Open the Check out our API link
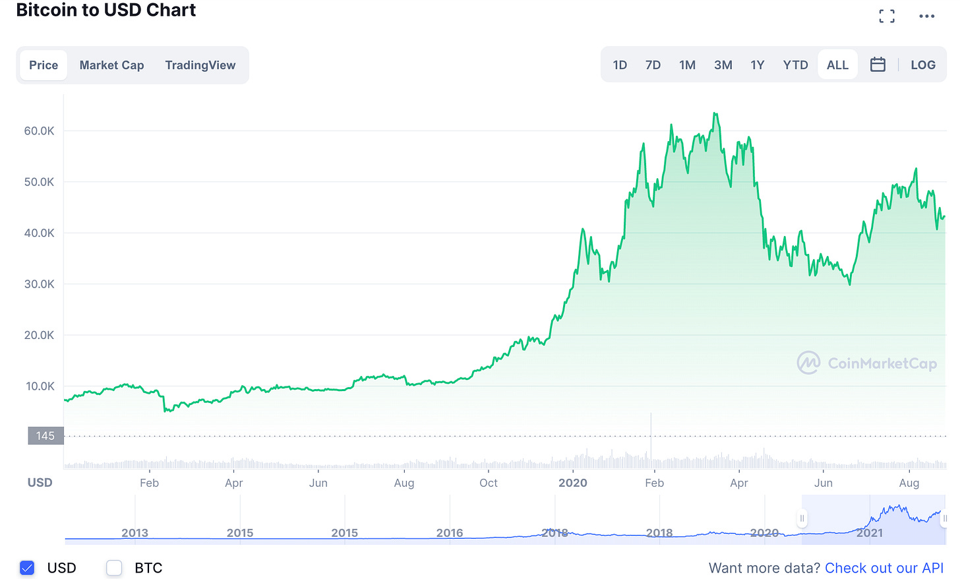 (884, 568)
